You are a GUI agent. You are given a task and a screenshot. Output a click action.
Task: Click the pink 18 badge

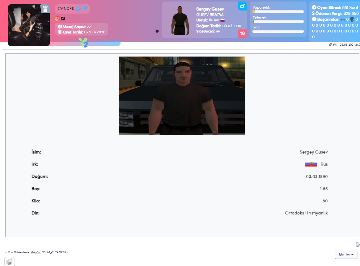tap(242, 33)
